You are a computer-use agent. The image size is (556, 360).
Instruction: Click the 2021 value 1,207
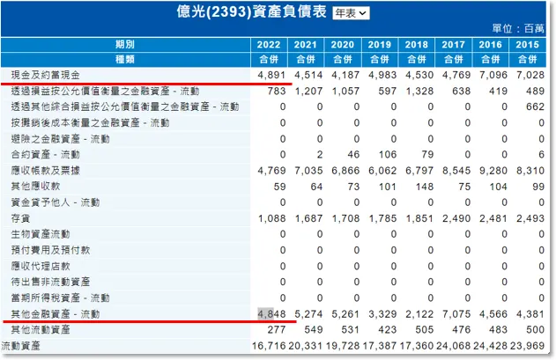(308, 91)
